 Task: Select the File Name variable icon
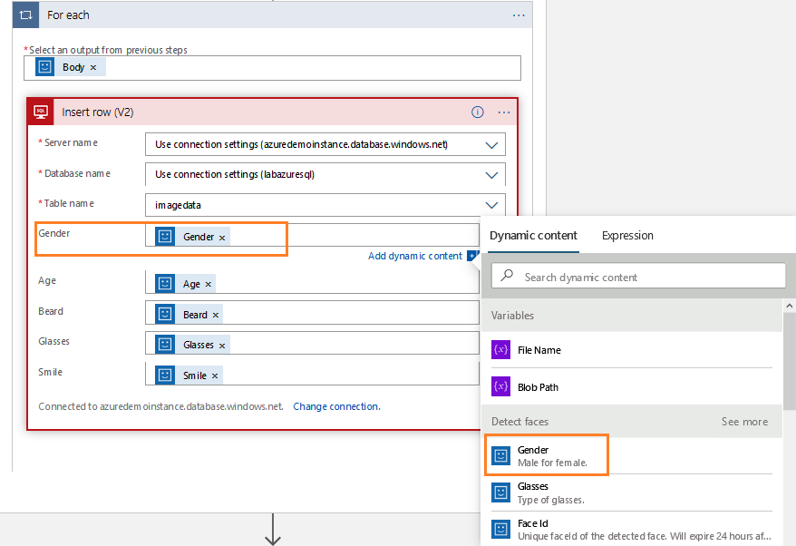(x=500, y=350)
